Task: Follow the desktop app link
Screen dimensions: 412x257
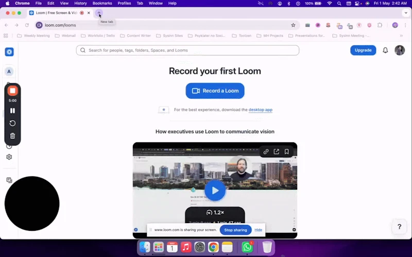Action: [261, 109]
